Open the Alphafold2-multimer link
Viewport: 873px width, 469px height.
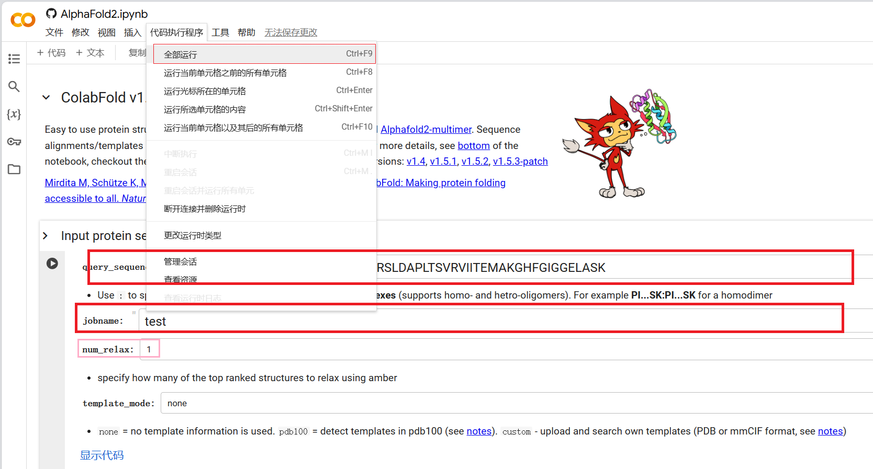point(426,129)
